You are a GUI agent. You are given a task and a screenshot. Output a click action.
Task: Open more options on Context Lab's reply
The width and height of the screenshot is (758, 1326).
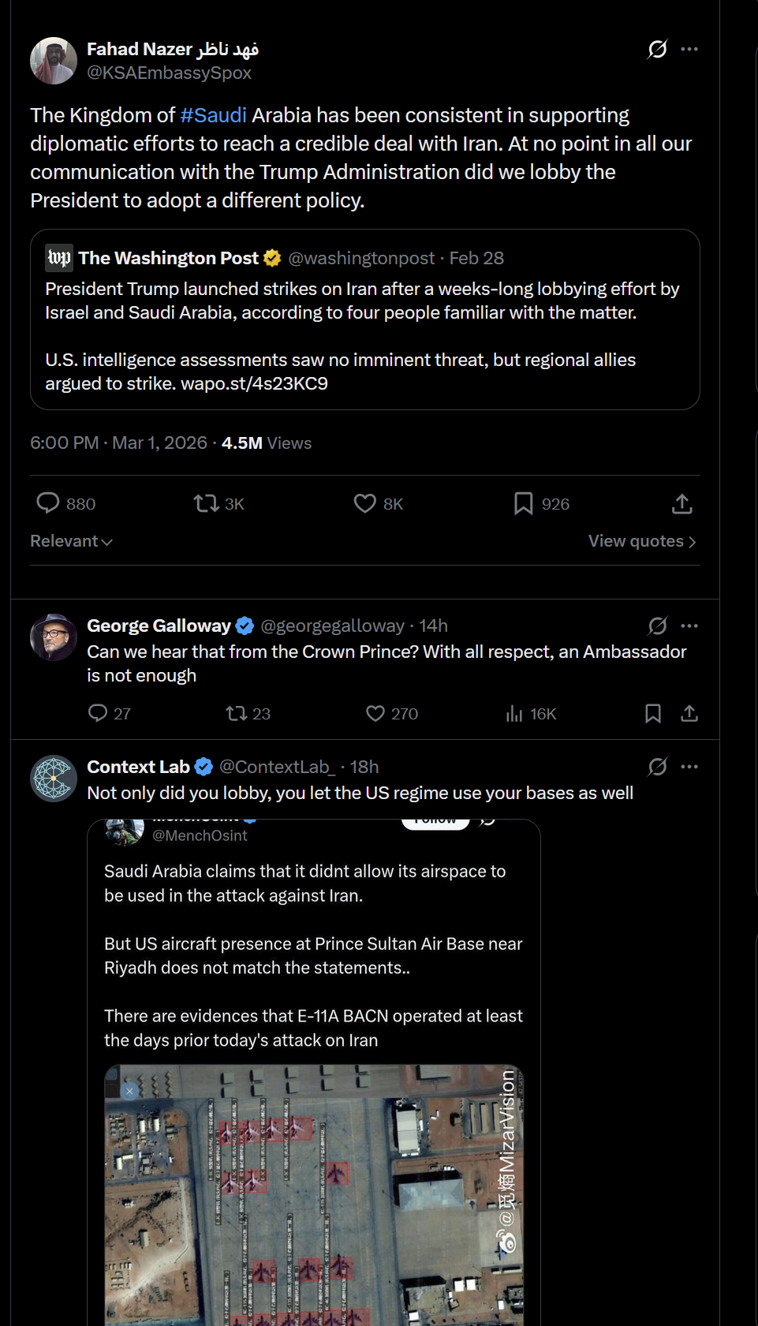tap(689, 767)
